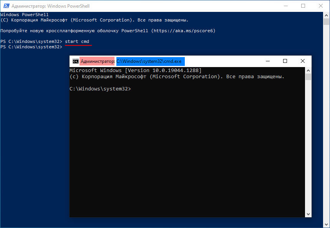Click the PowerShell window title bar icon
The image size is (330, 228).
(6, 6)
